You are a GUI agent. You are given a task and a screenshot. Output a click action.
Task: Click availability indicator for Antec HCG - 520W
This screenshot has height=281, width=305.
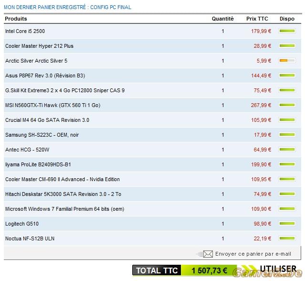tap(287, 150)
